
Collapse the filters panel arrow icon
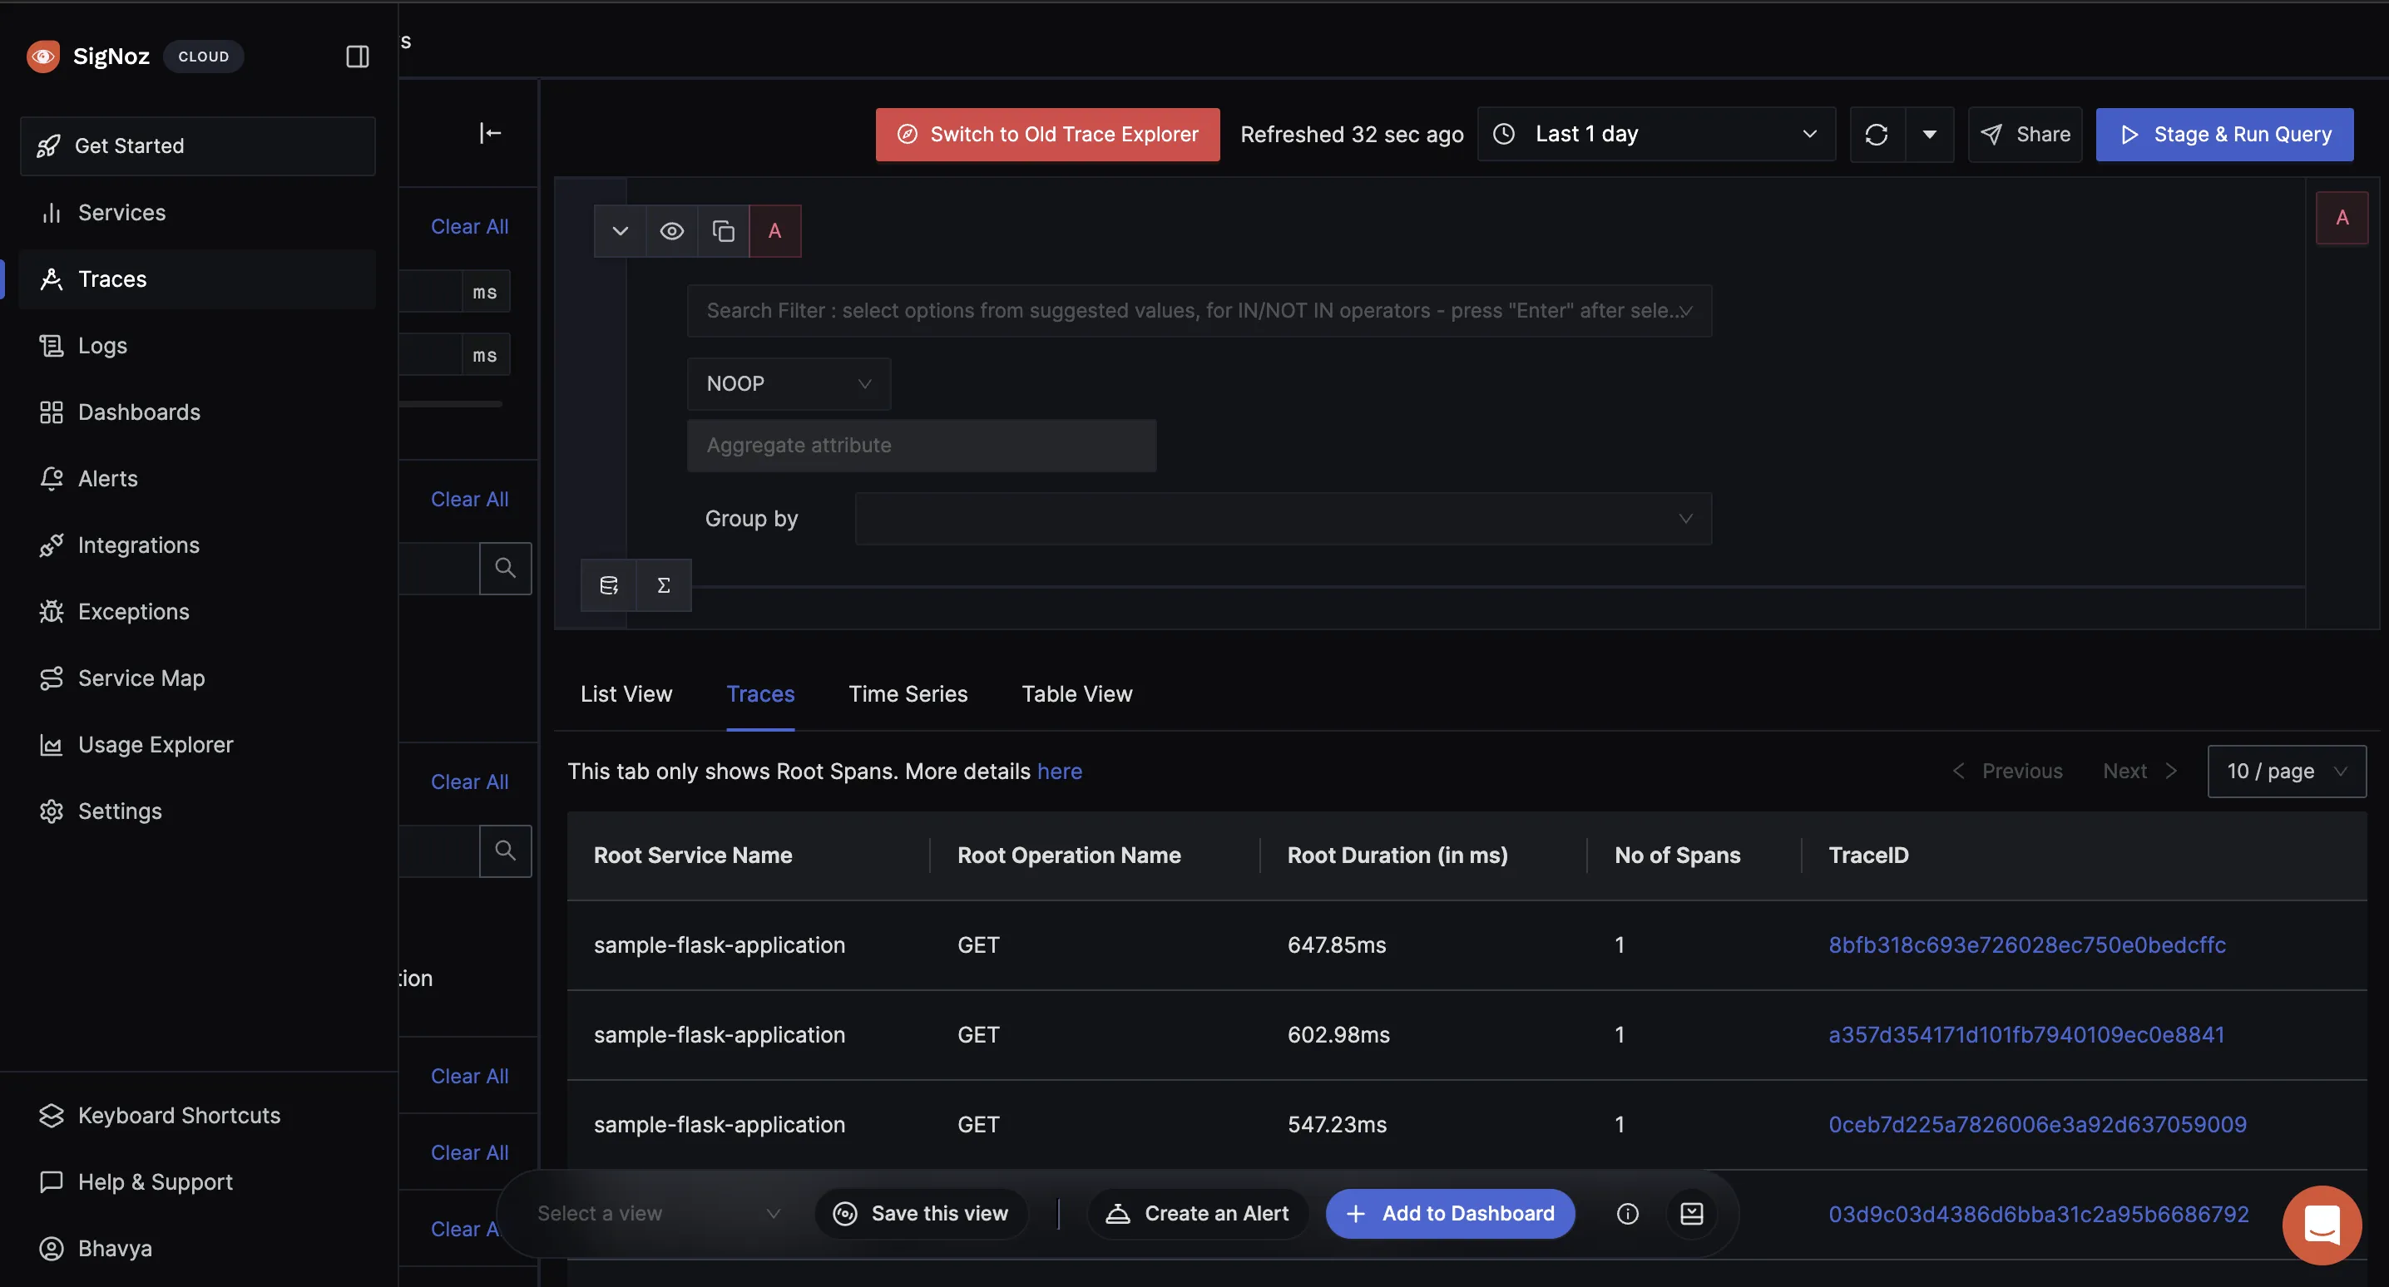click(491, 134)
